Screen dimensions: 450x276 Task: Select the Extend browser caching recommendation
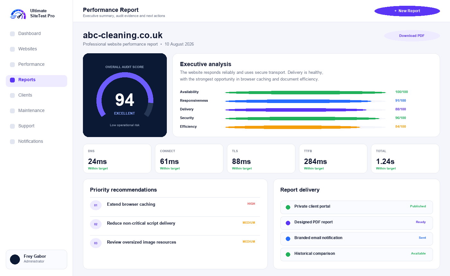click(x=175, y=205)
